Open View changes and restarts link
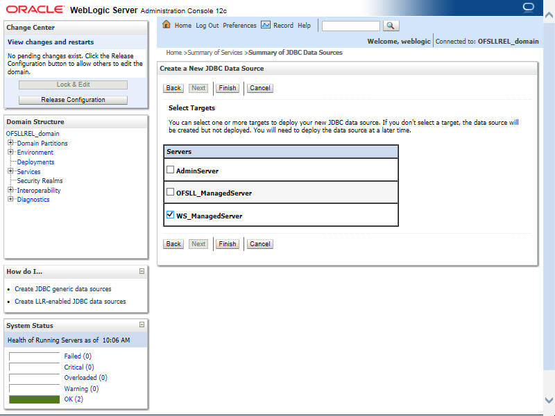Viewport: 555px width, 416px height. (51, 42)
